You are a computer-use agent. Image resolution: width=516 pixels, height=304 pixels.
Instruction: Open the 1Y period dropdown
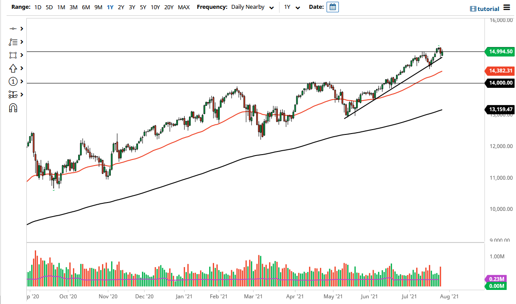(292, 7)
